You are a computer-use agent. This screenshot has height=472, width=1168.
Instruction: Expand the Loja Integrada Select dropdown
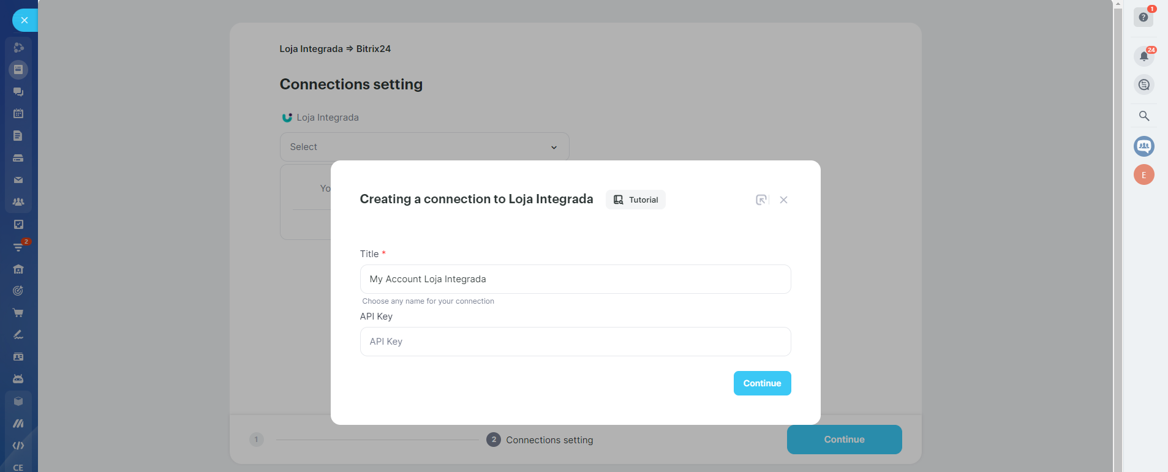coord(424,147)
